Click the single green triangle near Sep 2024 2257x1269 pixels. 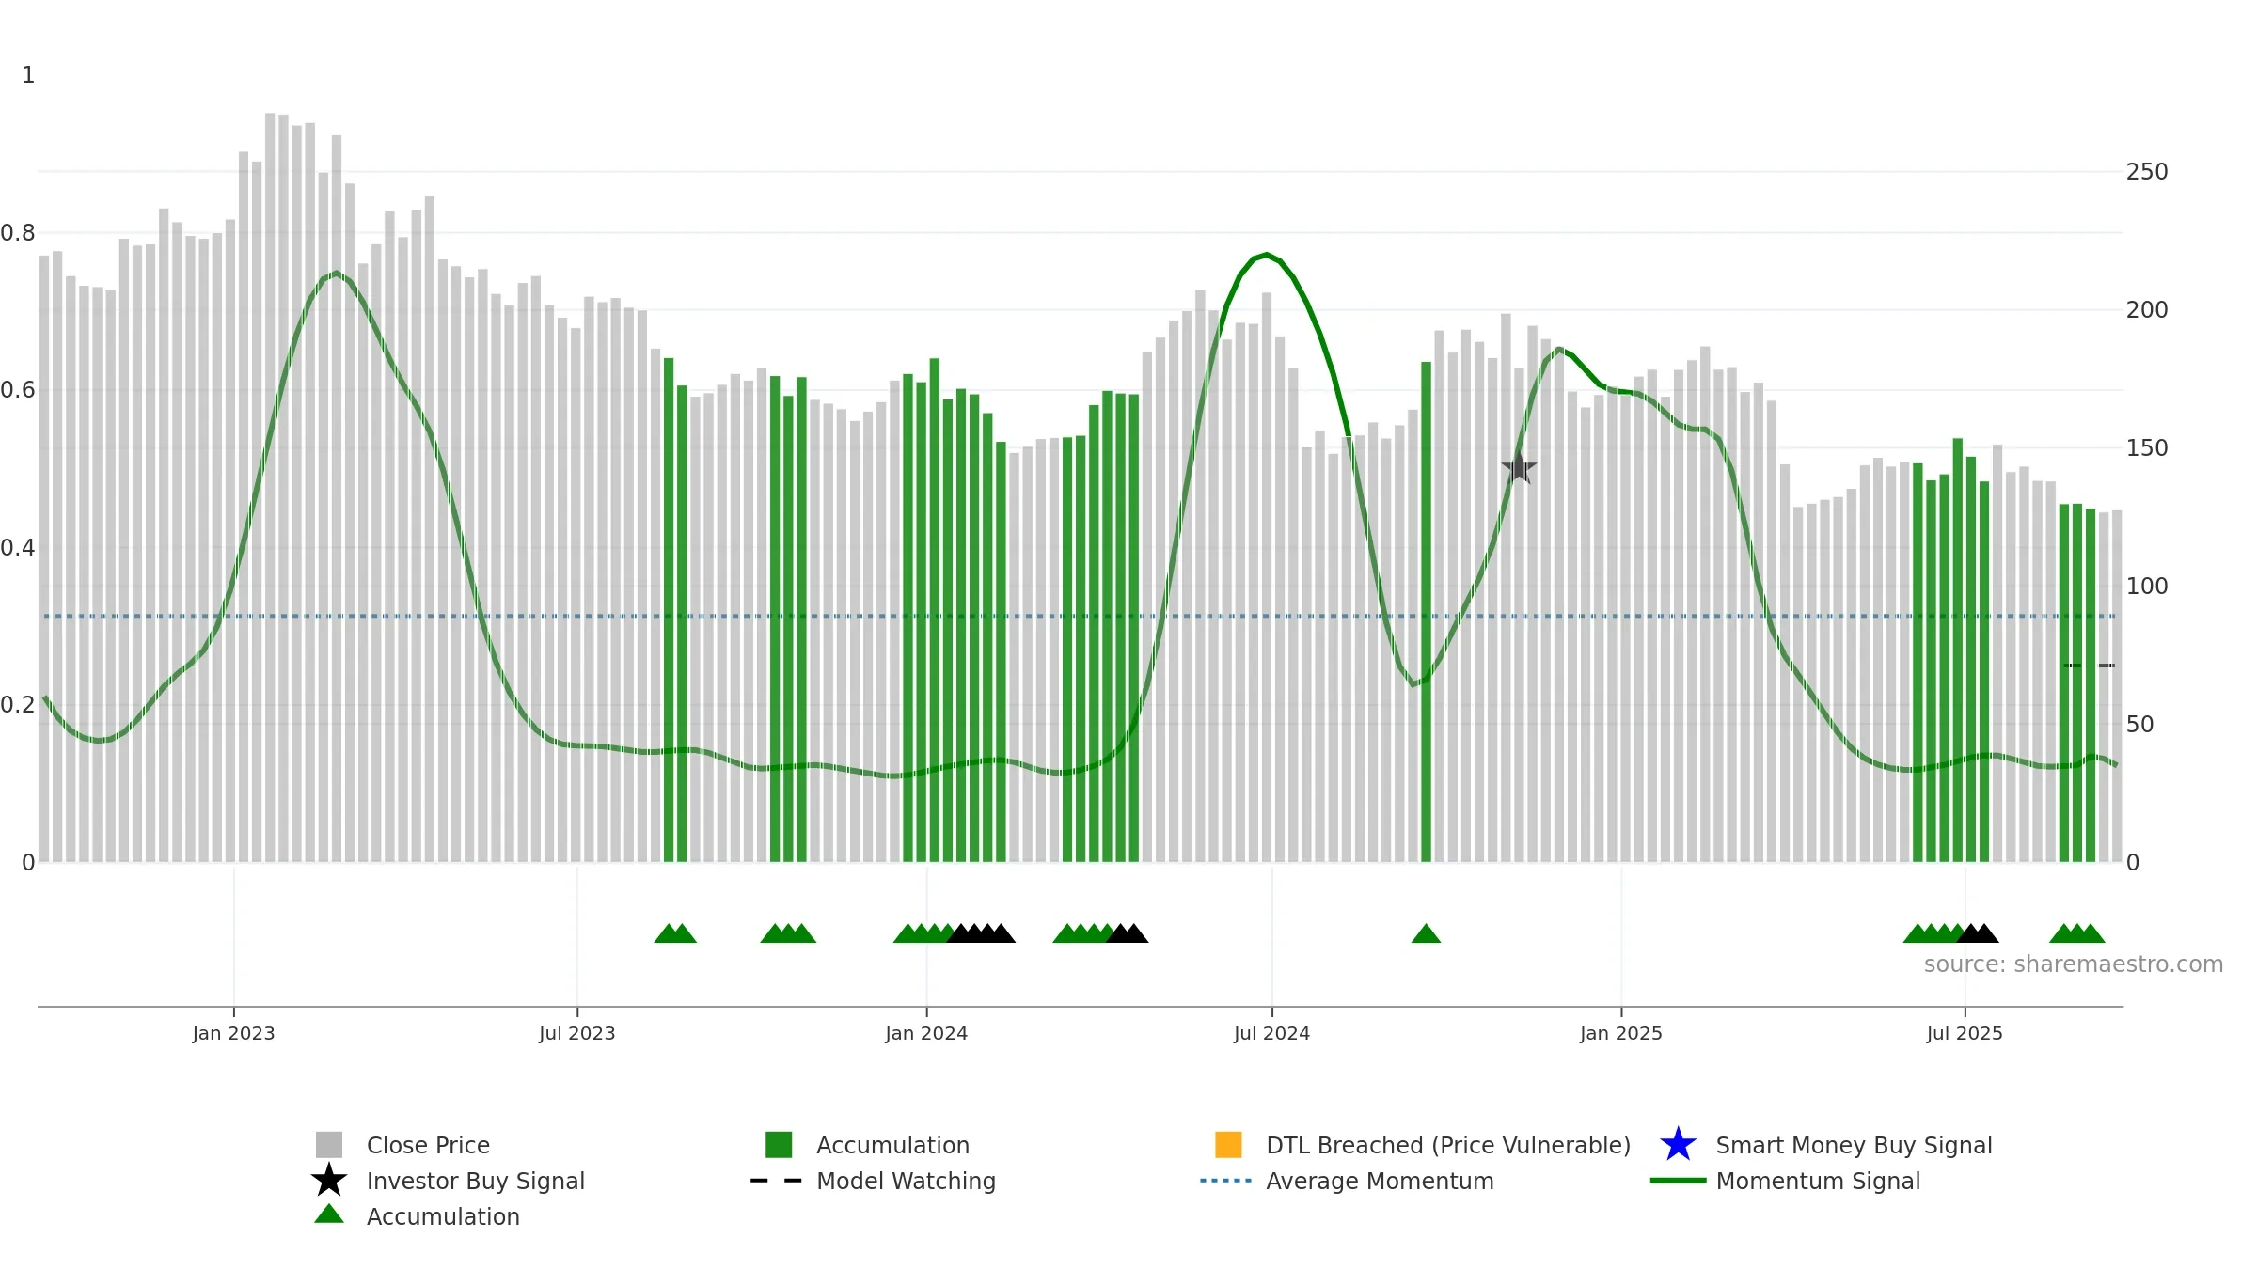tap(1426, 933)
